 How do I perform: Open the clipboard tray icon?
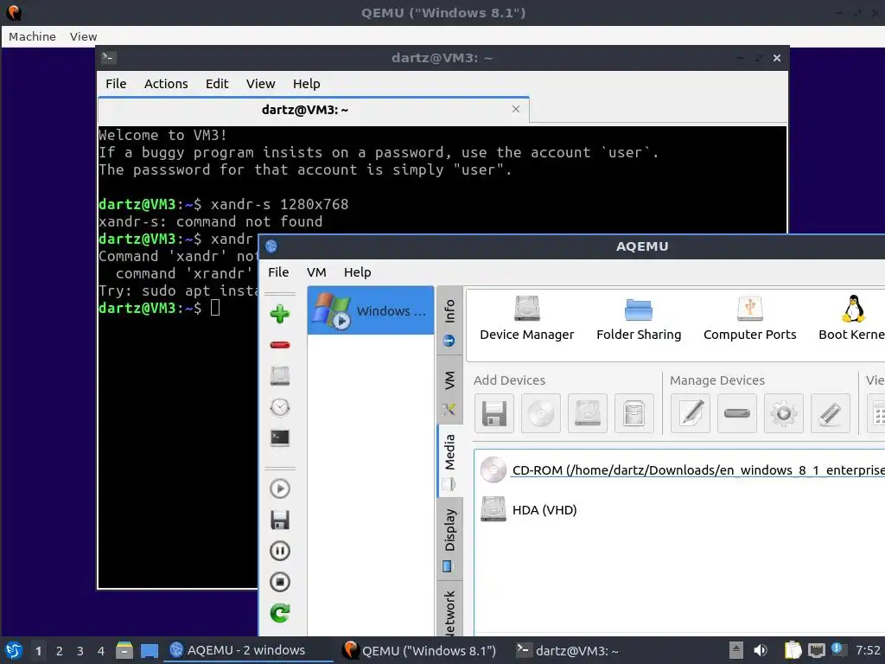(x=793, y=650)
